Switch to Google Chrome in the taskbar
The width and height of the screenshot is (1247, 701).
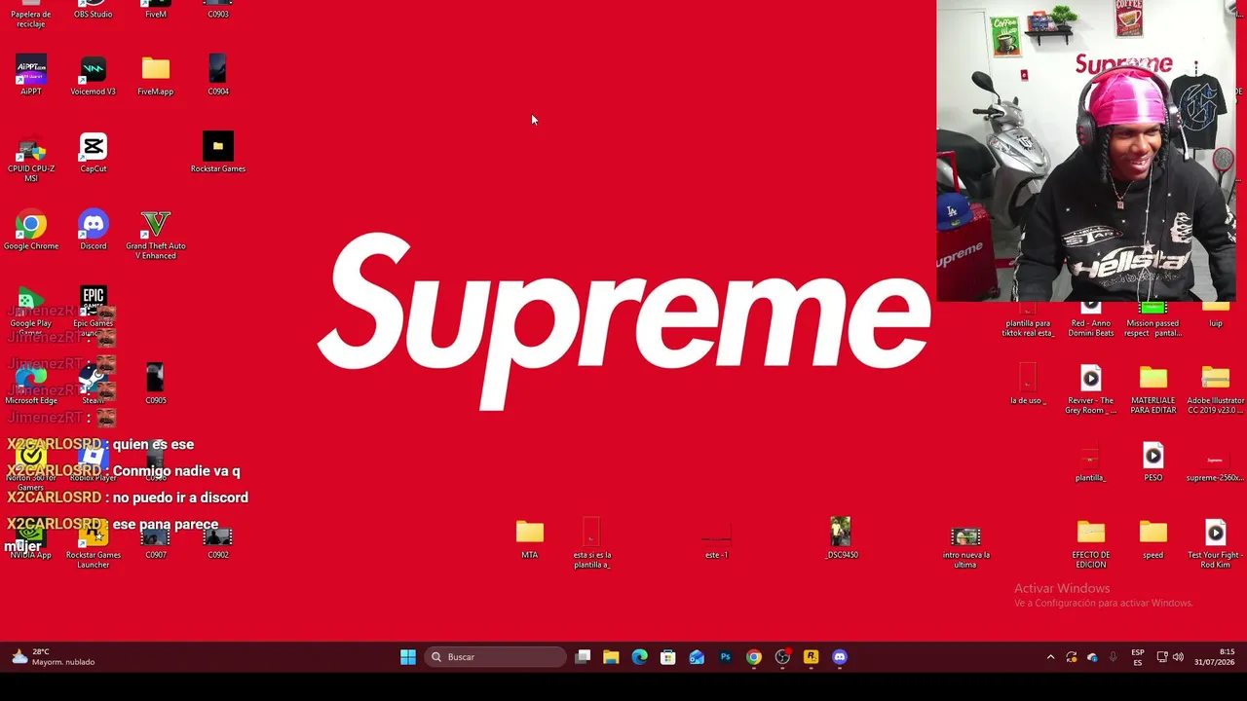(x=753, y=657)
